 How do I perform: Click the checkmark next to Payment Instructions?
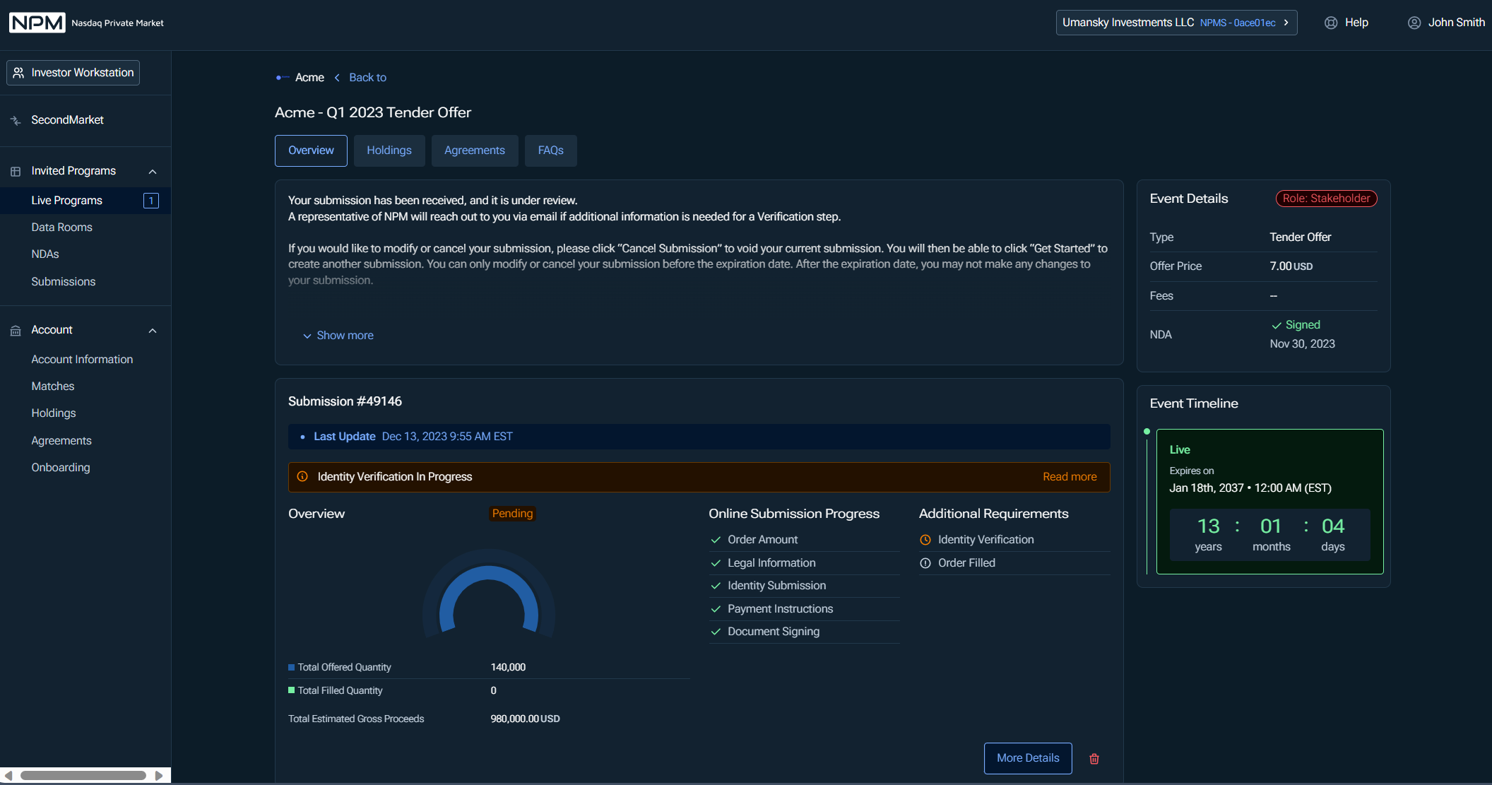coord(716,609)
